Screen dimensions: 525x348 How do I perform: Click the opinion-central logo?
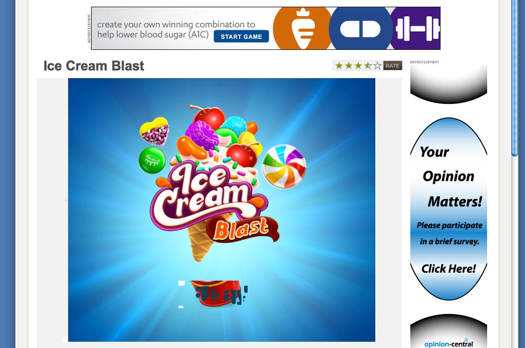coord(448,344)
